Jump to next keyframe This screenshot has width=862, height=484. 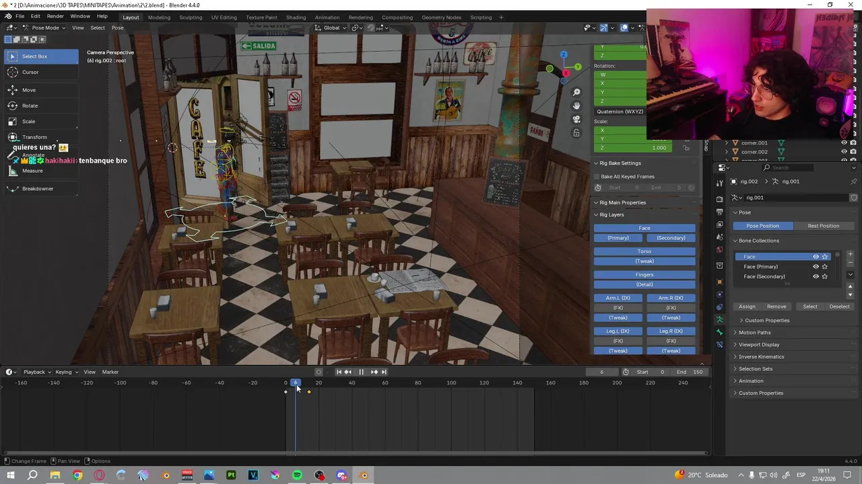point(374,372)
